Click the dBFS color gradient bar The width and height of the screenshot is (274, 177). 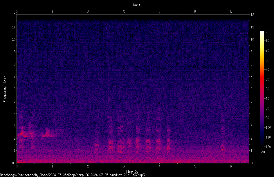[262, 89]
